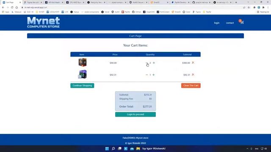Open the shopping cart icon in header
This screenshot has width=271, height=152.
point(241,22)
